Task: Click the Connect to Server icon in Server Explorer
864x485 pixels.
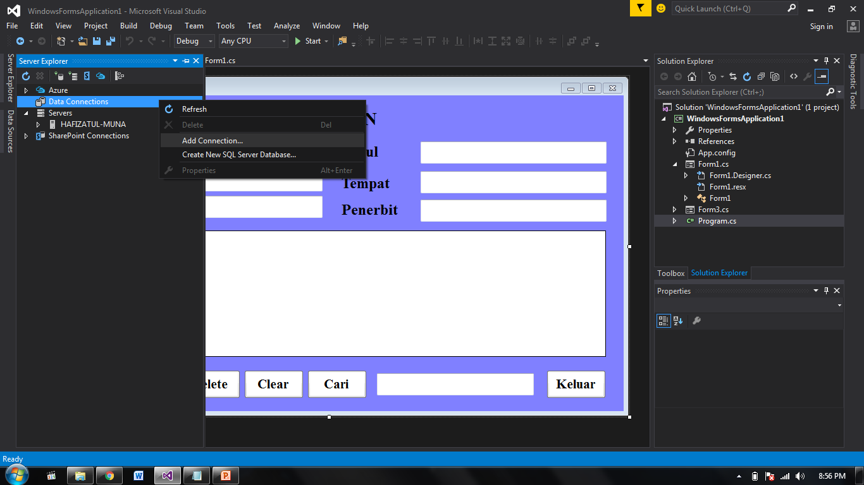Action: (73, 76)
